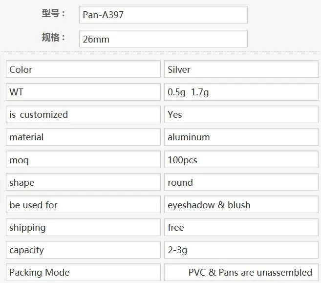Click the aluminum material value field
This screenshot has width=321, height=283.
point(241,137)
